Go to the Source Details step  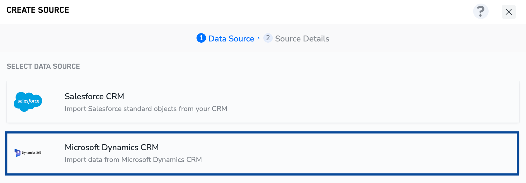302,38
